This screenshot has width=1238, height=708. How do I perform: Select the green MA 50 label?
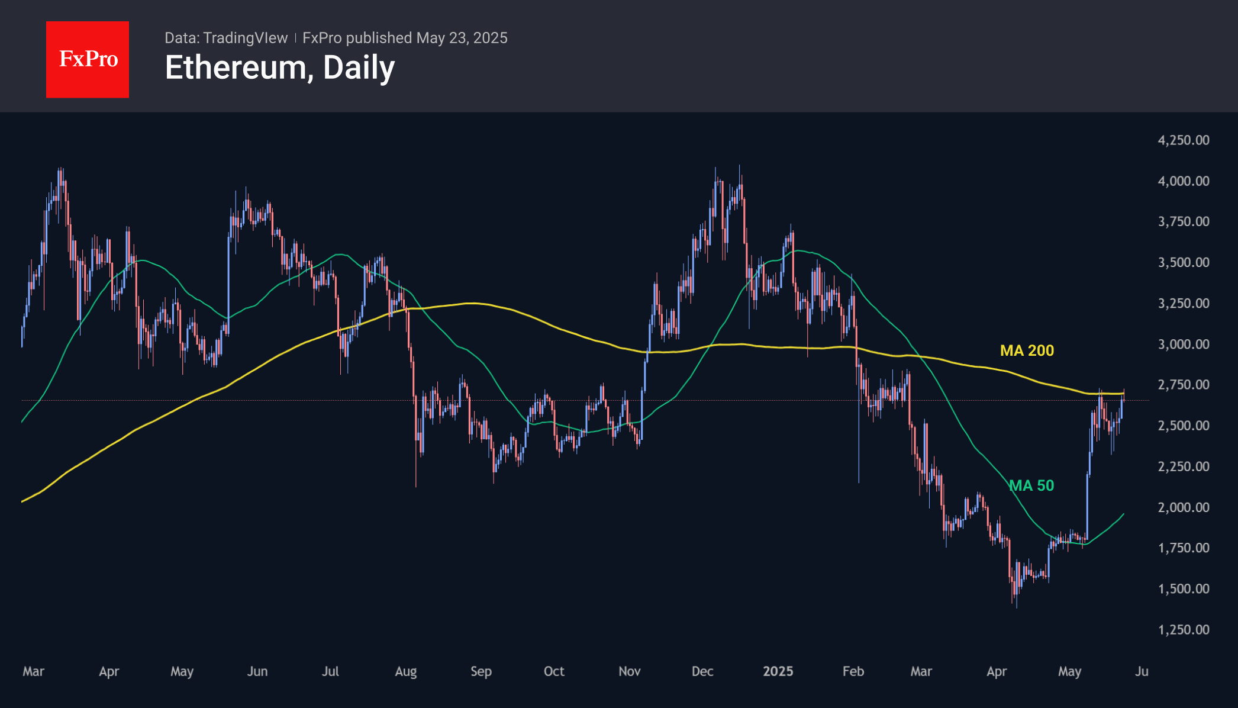tap(1031, 485)
